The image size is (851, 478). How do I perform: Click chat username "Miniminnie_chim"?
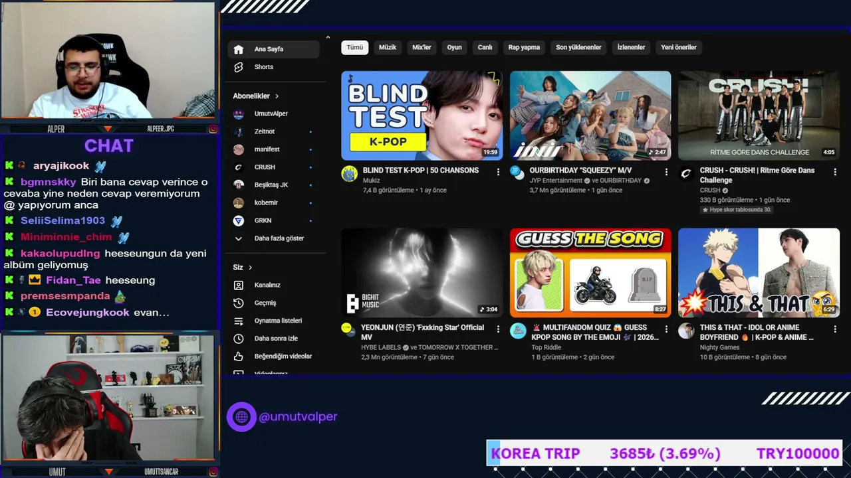point(66,237)
